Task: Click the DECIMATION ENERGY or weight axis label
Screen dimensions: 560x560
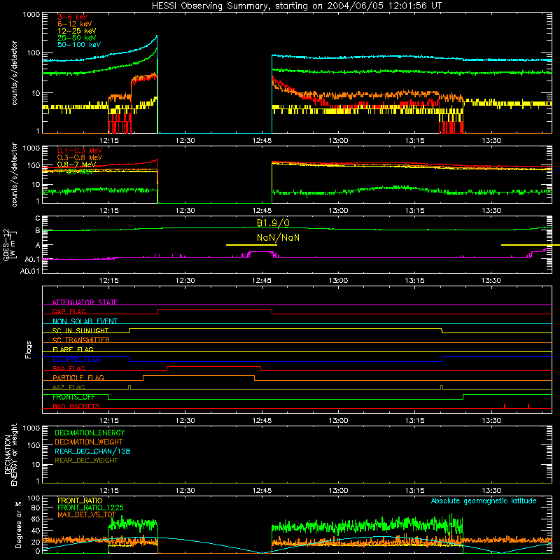Action: [10, 454]
